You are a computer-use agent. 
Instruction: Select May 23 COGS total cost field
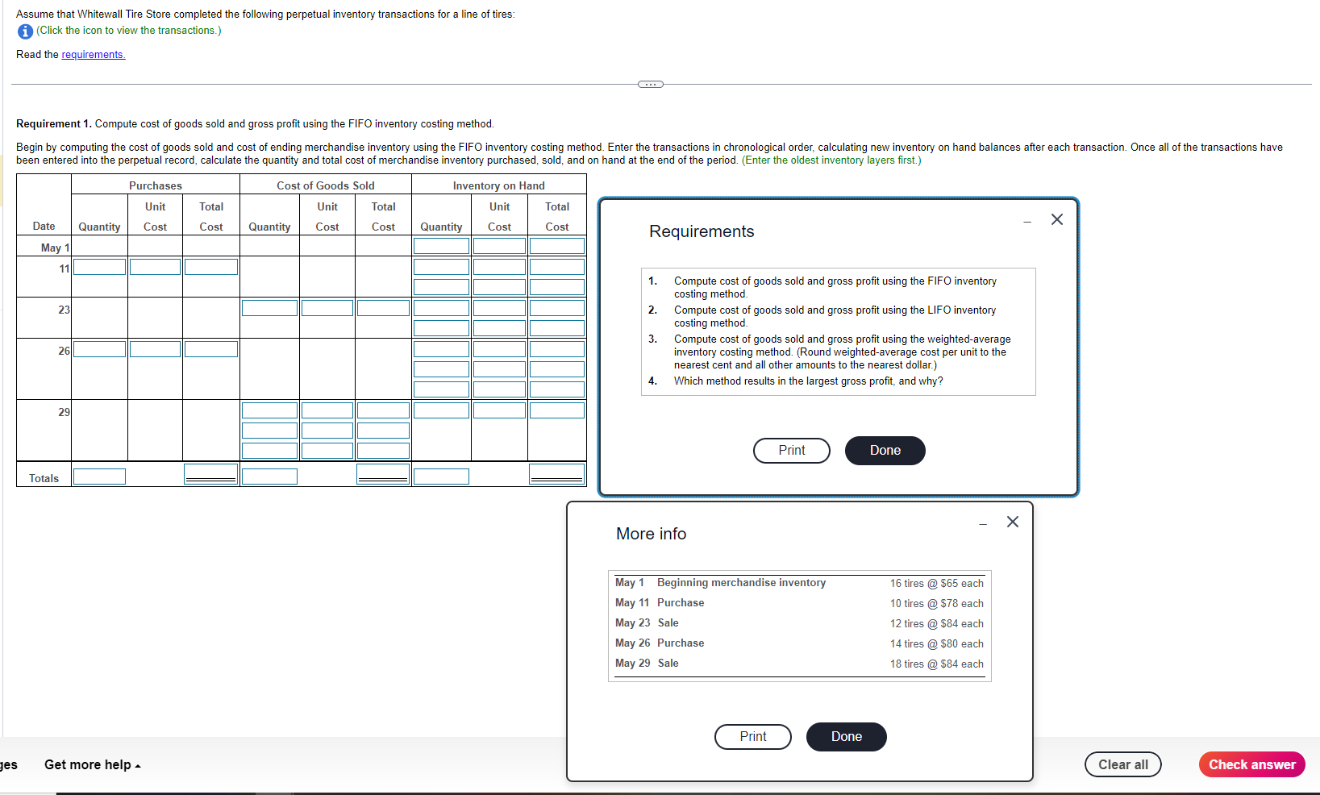pos(383,308)
